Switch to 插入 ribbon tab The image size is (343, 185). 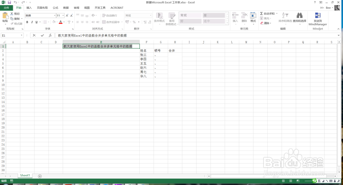tap(29, 8)
